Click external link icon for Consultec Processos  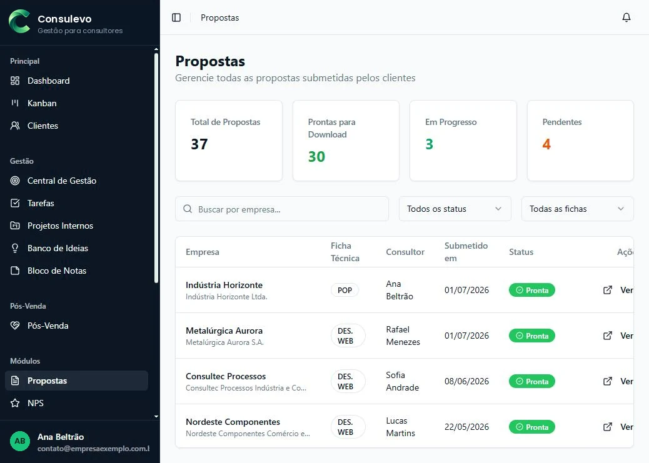(607, 381)
